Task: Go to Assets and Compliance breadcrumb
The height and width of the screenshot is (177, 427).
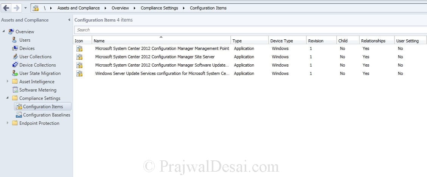Action: click(78, 8)
